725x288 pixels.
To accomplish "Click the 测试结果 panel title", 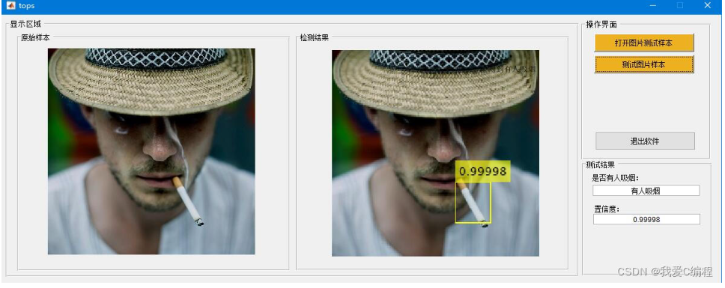I will coord(600,165).
